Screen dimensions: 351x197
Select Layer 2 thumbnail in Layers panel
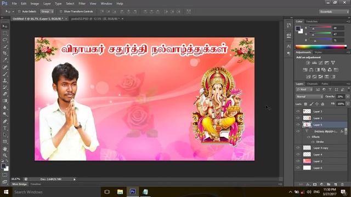point(307,161)
